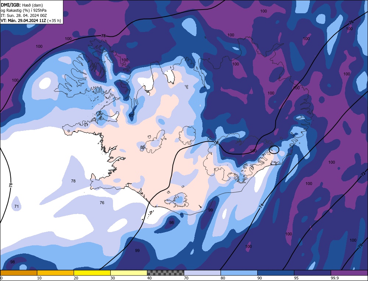Image resolution: width=368 pixels, height=281 pixels.
Task: Click the purple legend swatch above 99.9
Action: (x=349, y=273)
